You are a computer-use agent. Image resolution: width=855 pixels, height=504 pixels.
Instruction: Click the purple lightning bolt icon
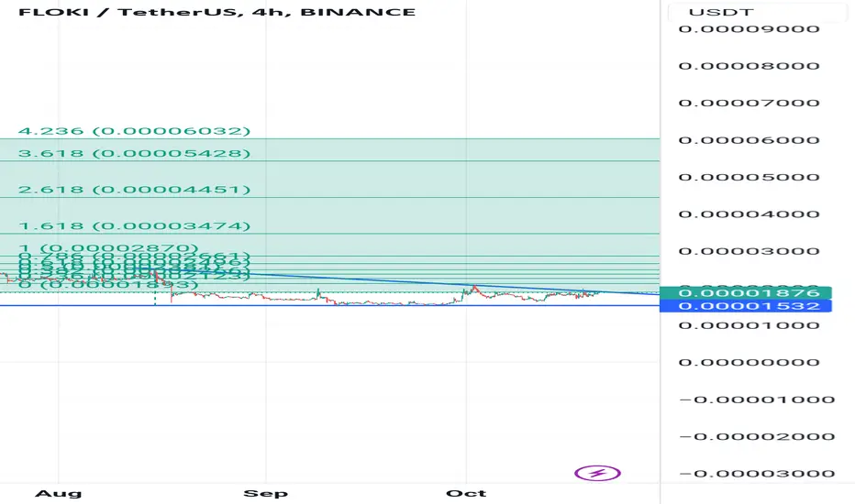(x=597, y=473)
